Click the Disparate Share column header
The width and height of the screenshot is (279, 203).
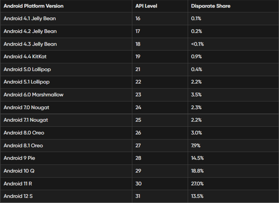pos(211,6)
